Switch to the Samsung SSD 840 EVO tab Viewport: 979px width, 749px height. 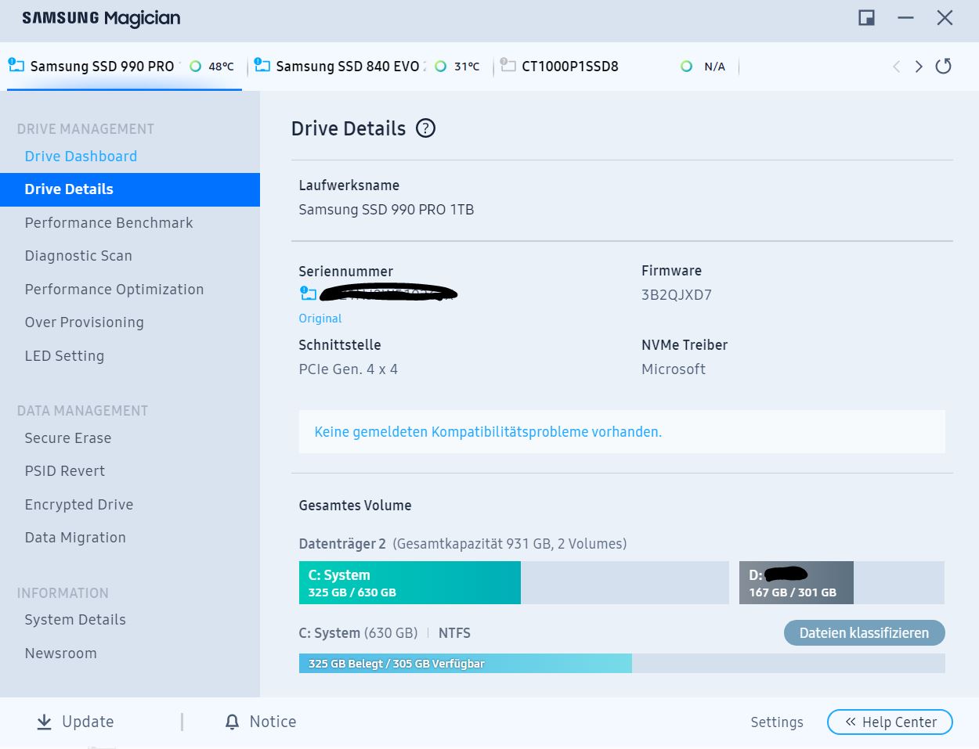point(370,67)
